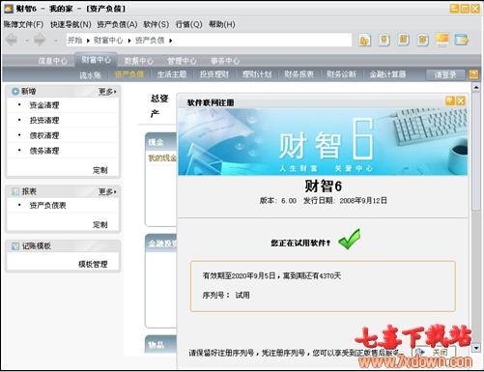Click the 记账模板 panel icon
Screen dimensions: 484x372
15,246
